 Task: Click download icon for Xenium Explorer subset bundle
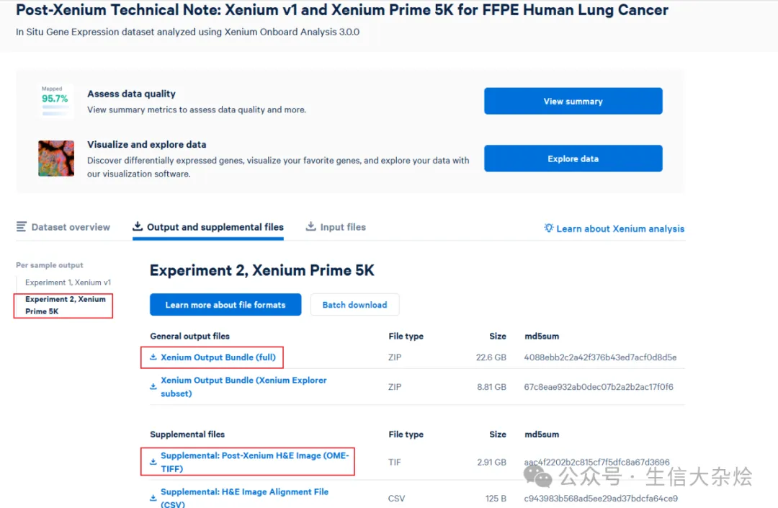(x=153, y=387)
